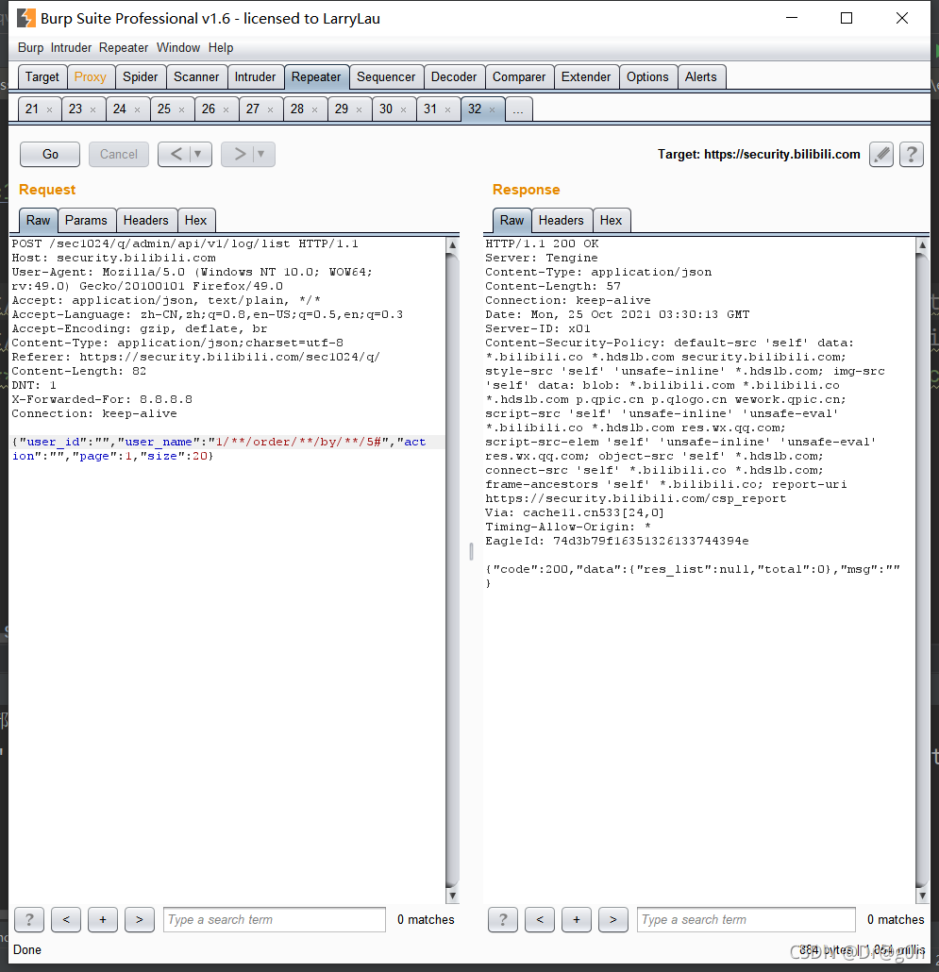
Task: Open the Help menu
Action: tap(221, 48)
